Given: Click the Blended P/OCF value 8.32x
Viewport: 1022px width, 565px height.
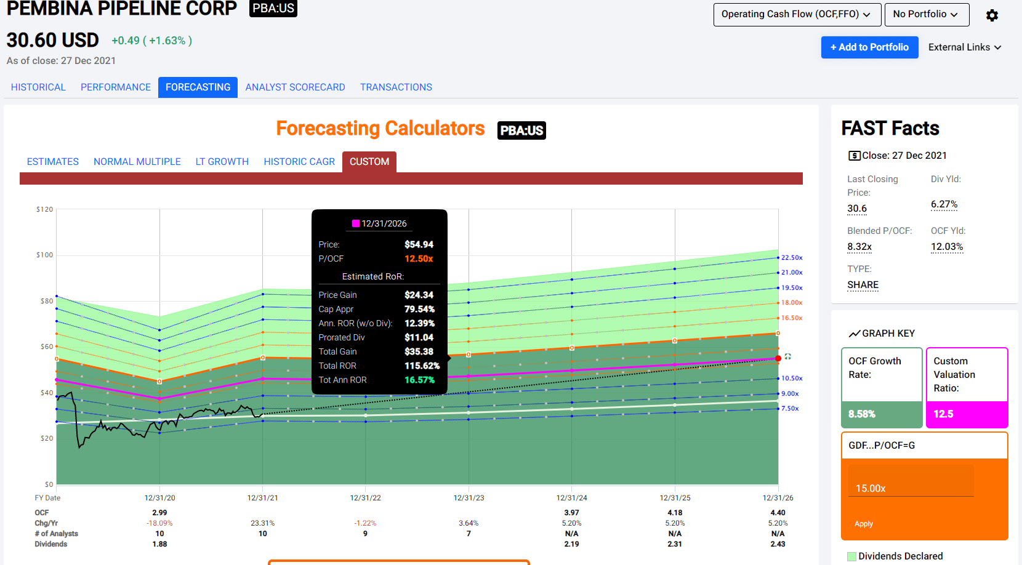Looking at the screenshot, I should click(x=859, y=247).
